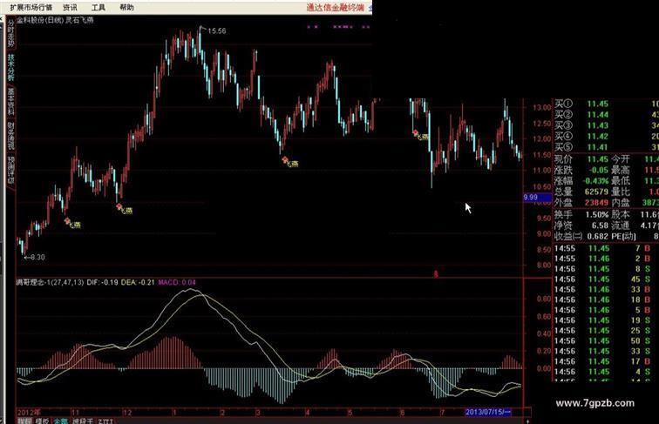Click the 买⑤ bid price 11.41
Screen dimensions: 659x424
coord(598,147)
